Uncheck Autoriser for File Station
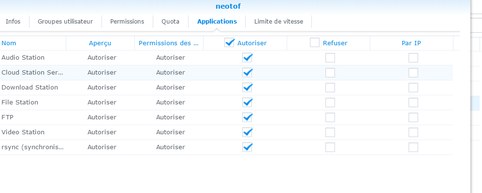This screenshot has height=193, width=482. pyautogui.click(x=247, y=103)
